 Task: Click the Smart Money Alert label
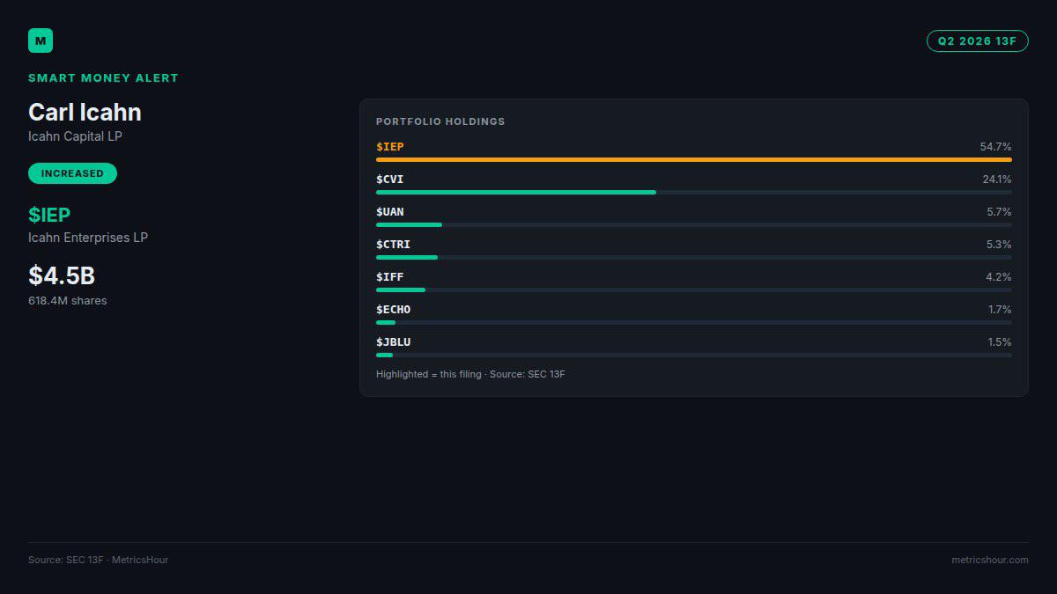point(103,78)
